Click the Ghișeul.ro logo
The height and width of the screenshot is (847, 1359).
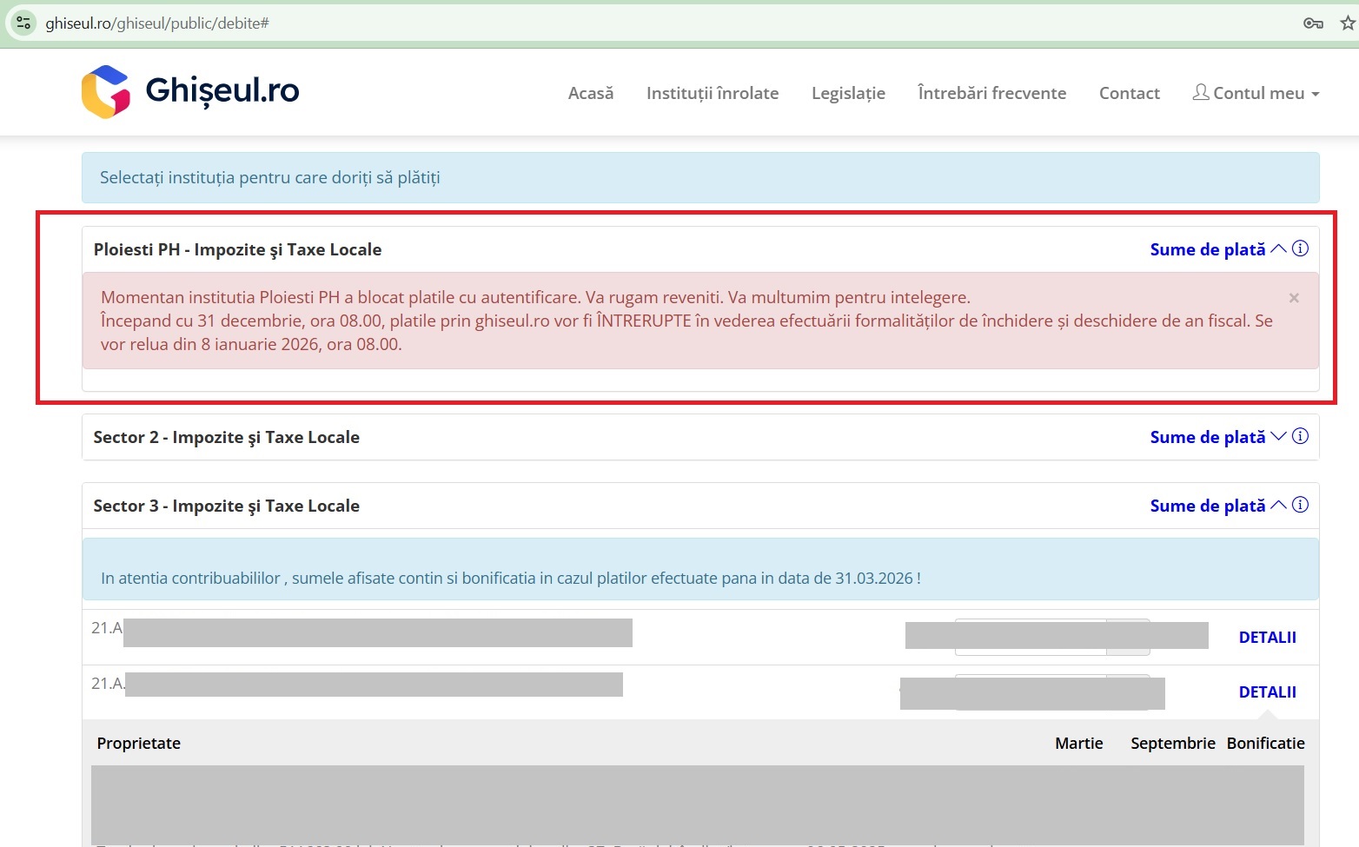pos(190,91)
